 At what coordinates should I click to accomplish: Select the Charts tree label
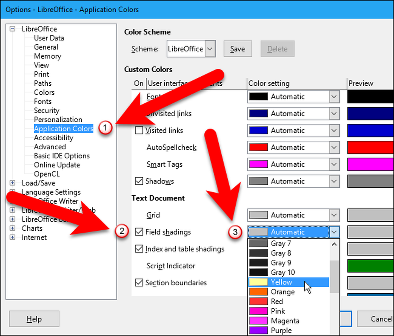point(32,228)
